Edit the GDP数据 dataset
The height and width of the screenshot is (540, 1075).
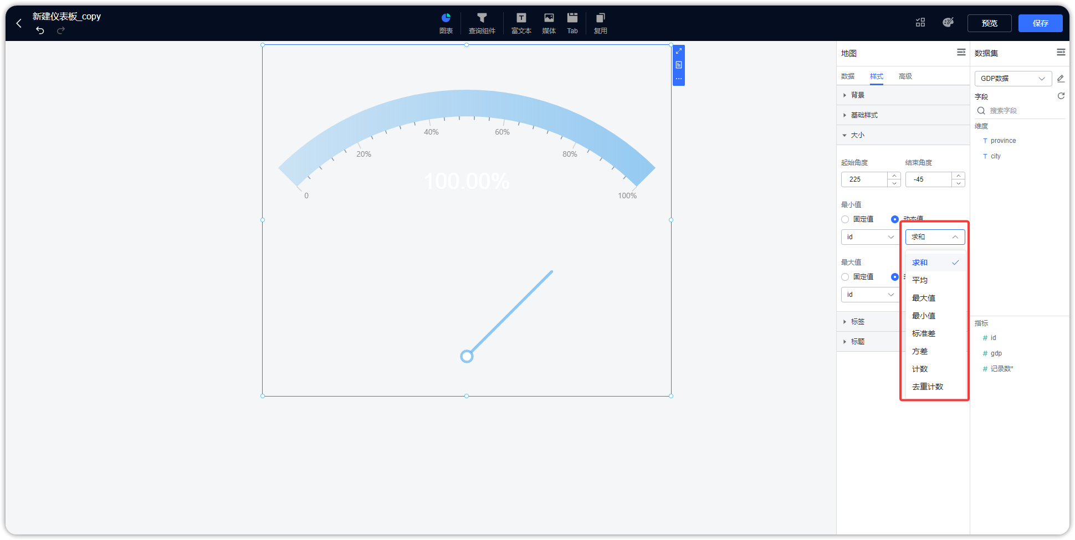coord(1061,79)
